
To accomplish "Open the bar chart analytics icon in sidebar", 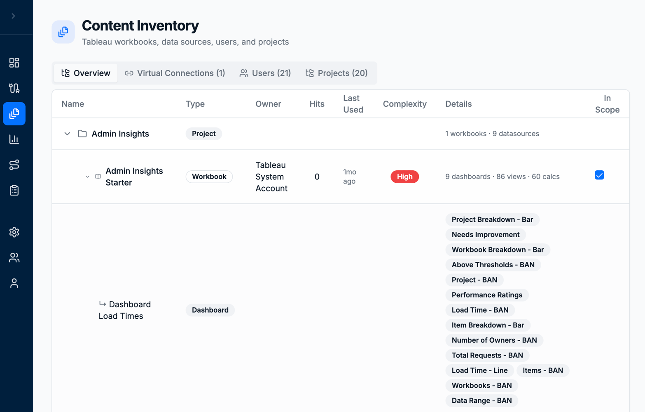I will (x=14, y=139).
